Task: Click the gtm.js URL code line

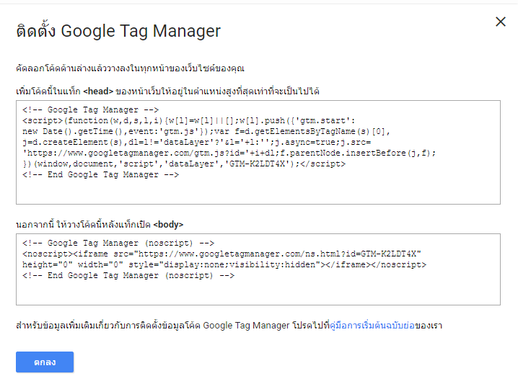Action: click(x=229, y=153)
